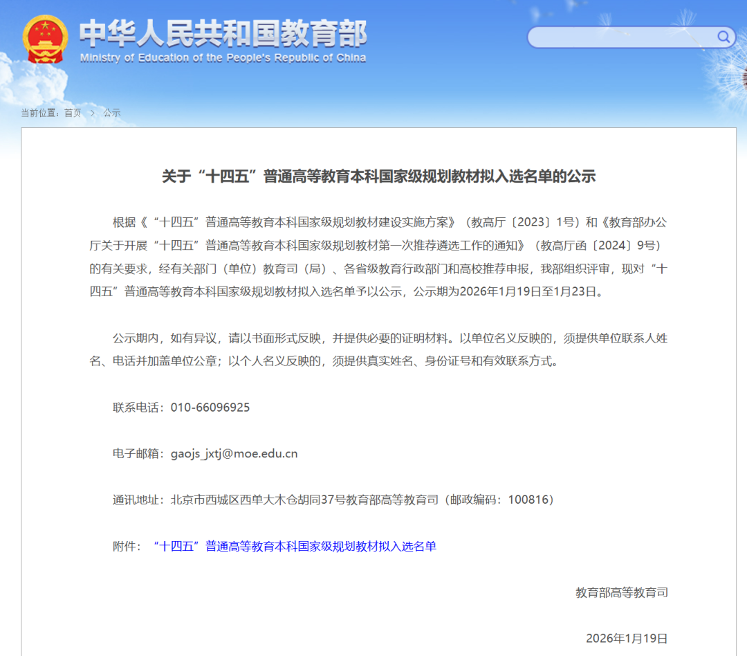Click the 电子邮箱 label

tap(138, 453)
